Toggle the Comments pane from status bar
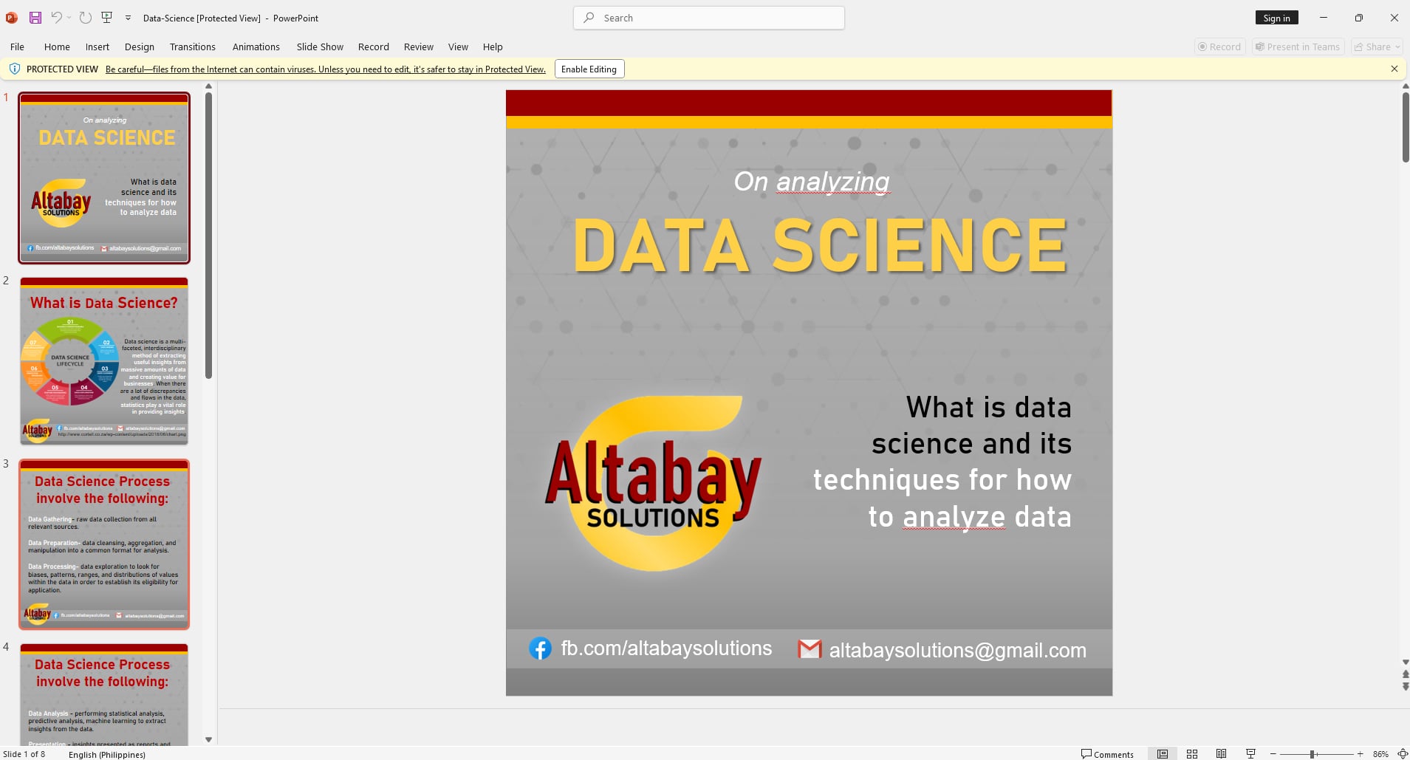This screenshot has height=760, width=1410. [x=1107, y=754]
